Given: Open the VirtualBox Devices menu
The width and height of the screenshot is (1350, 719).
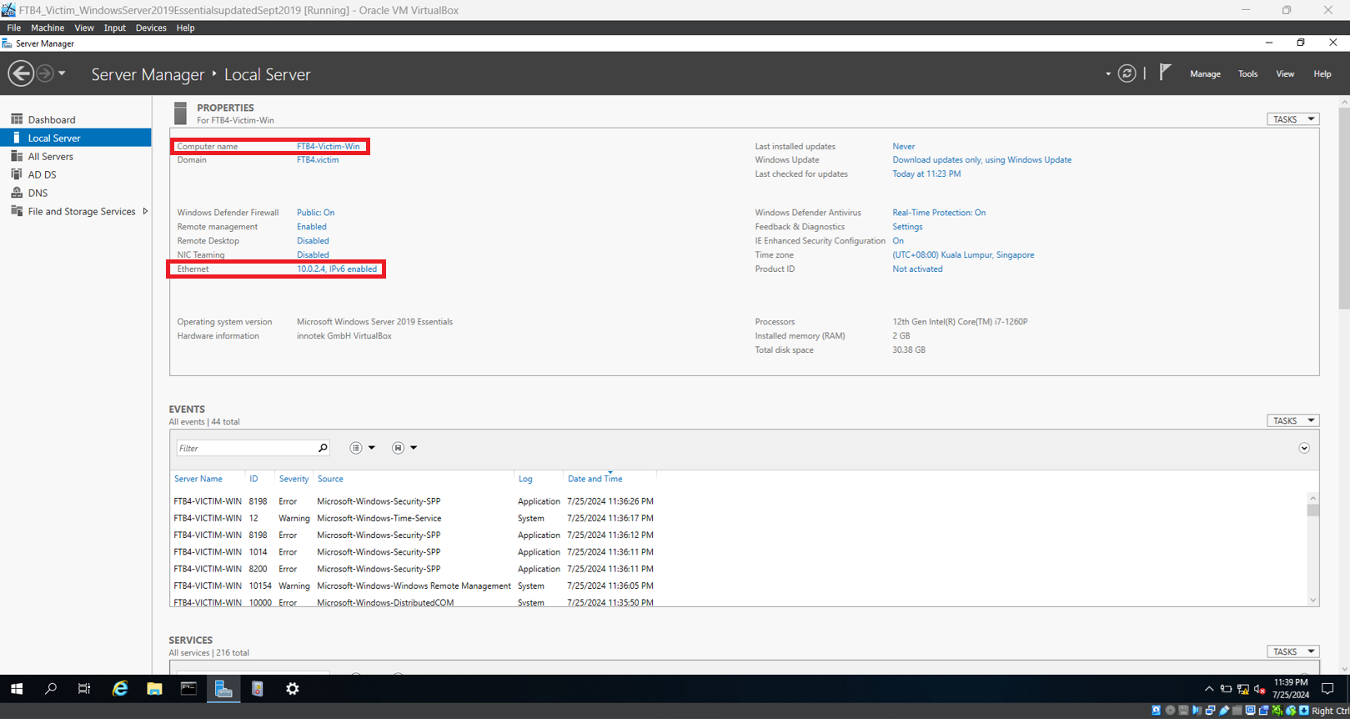Looking at the screenshot, I should 151,28.
